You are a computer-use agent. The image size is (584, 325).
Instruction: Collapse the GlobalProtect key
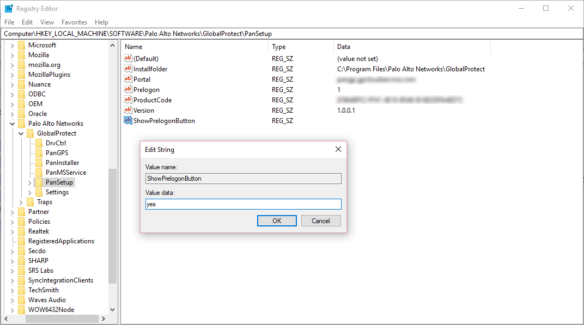[21, 133]
